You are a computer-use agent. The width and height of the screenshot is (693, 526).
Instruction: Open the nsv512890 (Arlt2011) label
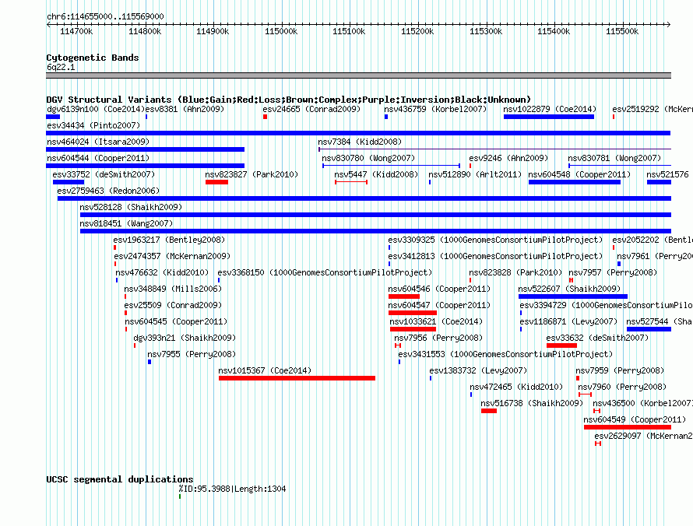[475, 174]
